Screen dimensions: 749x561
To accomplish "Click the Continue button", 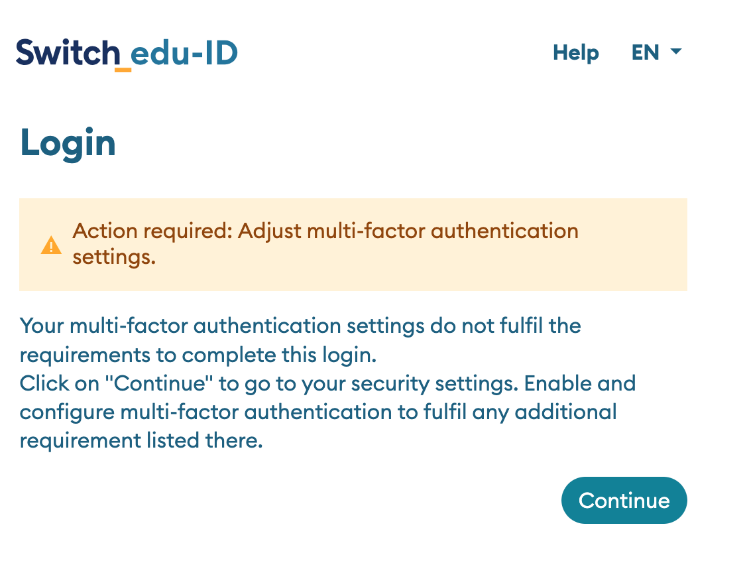I will click(624, 500).
